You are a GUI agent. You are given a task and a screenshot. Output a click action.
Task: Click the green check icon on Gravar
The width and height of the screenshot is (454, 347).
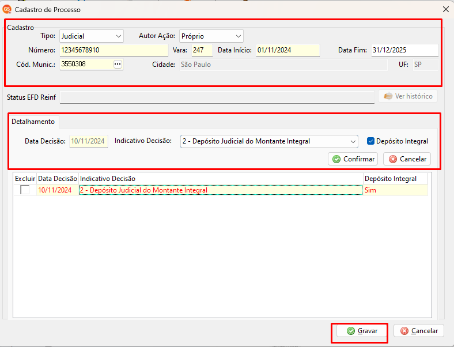[x=351, y=331]
